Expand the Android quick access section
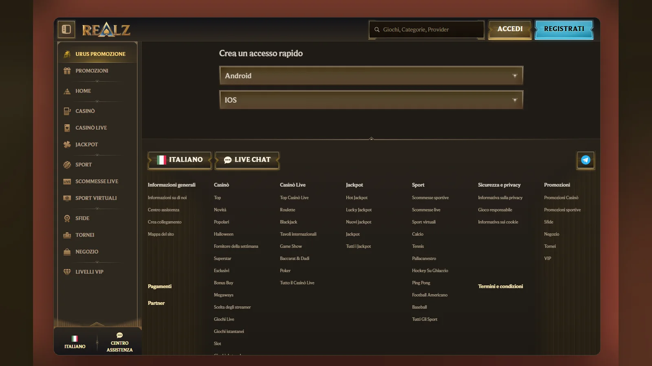The width and height of the screenshot is (652, 366). click(x=371, y=76)
